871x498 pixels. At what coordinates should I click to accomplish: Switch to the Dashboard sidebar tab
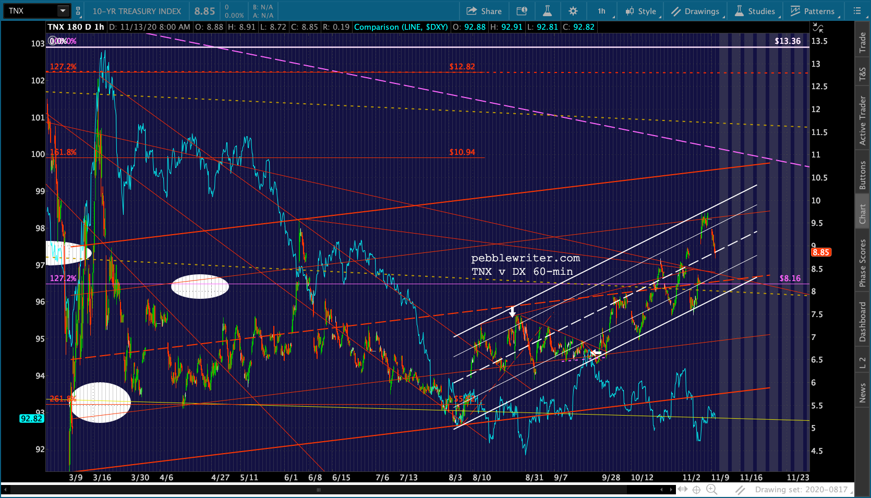(863, 322)
